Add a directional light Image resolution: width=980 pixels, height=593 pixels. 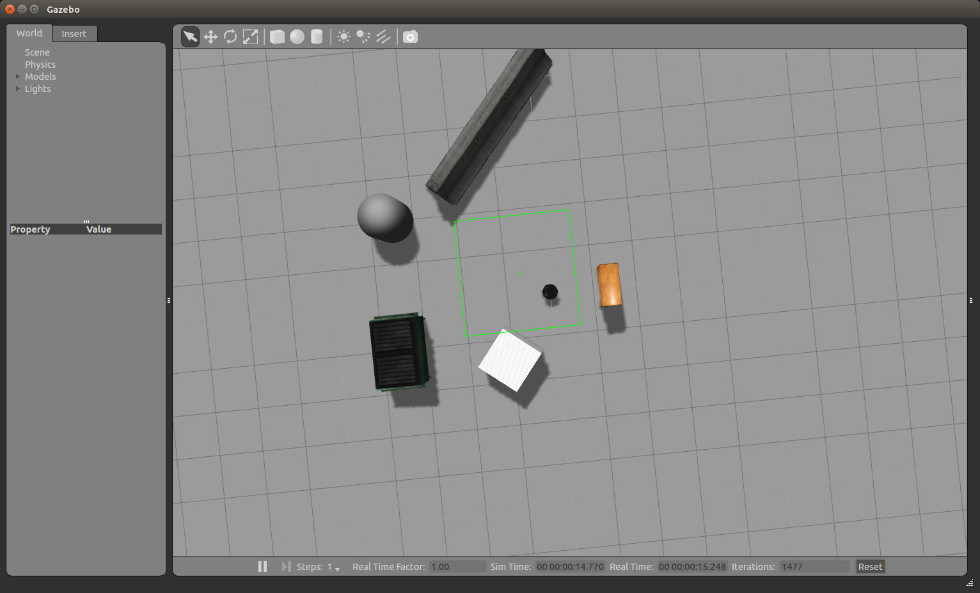point(383,36)
